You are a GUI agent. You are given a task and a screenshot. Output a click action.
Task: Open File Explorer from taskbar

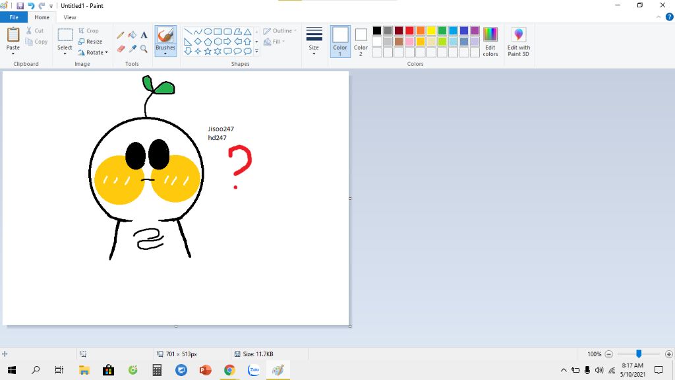coord(84,369)
